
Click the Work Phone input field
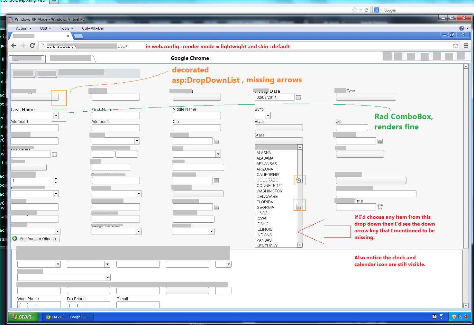point(39,305)
